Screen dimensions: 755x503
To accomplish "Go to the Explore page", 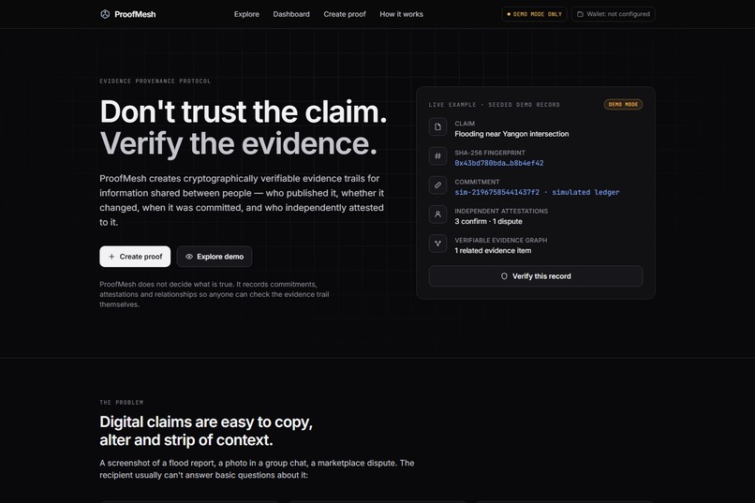I will coord(246,14).
